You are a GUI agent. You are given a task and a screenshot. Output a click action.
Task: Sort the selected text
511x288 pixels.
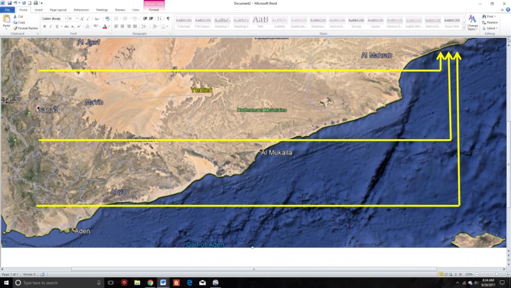159,18
